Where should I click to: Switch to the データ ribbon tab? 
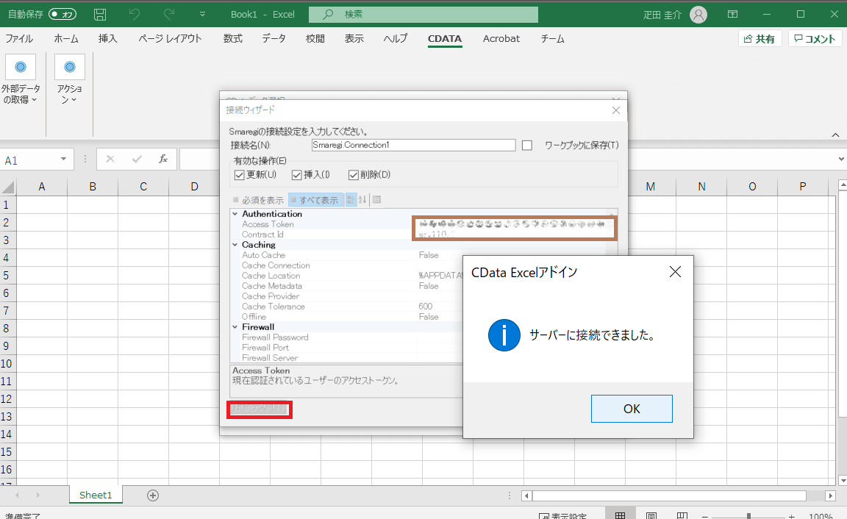pyautogui.click(x=274, y=39)
